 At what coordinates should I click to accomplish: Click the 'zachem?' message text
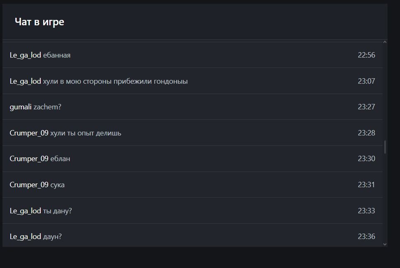47,107
